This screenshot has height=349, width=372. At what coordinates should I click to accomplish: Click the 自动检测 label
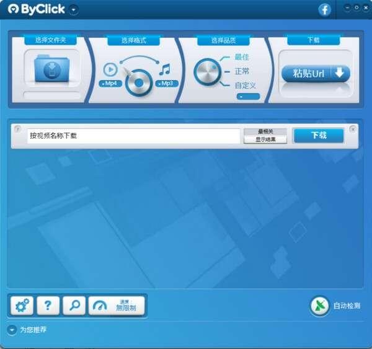point(347,306)
